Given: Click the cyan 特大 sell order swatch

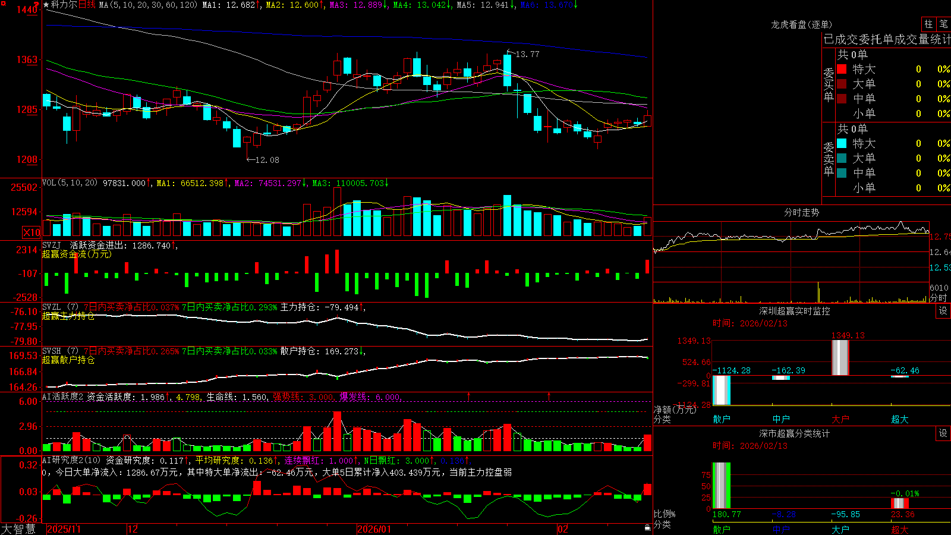Looking at the screenshot, I should 842,143.
